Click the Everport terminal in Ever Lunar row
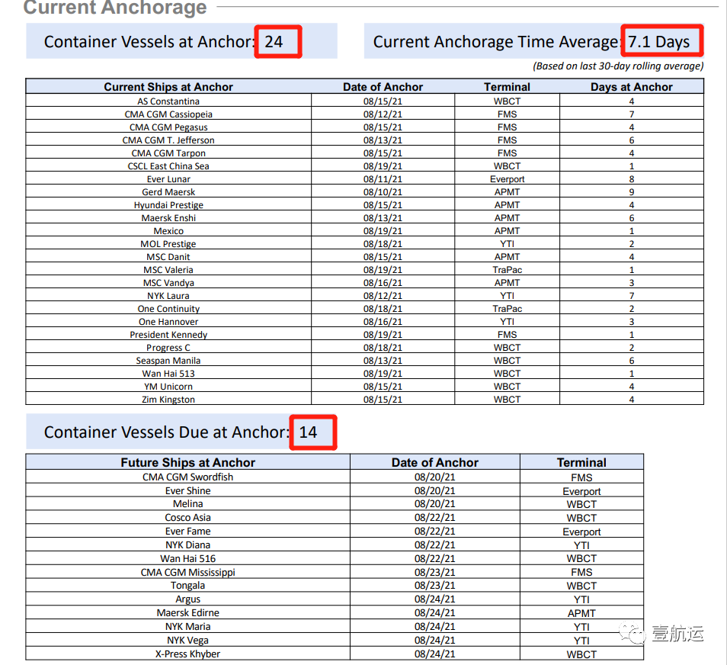Screen dimensions: 727x665 (508, 179)
